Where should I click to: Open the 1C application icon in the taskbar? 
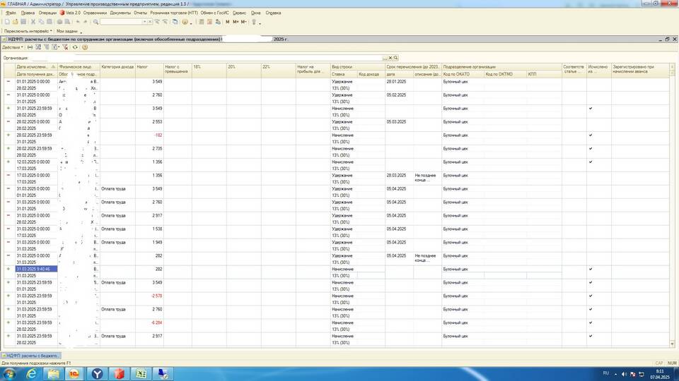[75, 374]
